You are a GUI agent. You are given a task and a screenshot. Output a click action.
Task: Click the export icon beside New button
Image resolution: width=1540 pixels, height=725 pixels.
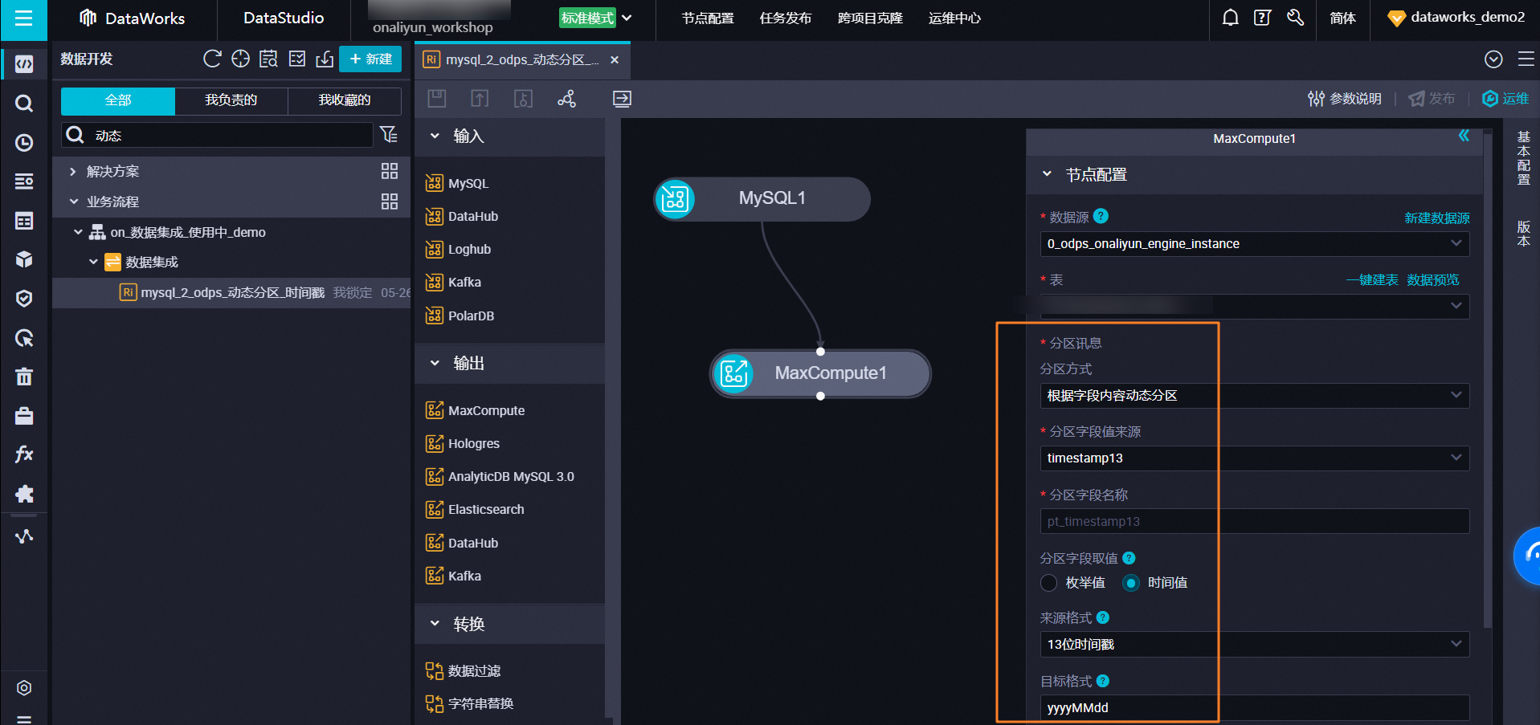pyautogui.click(x=325, y=59)
